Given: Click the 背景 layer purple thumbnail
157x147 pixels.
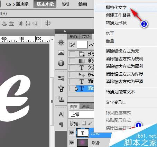Looking at the screenshot, I should coord(83,143).
